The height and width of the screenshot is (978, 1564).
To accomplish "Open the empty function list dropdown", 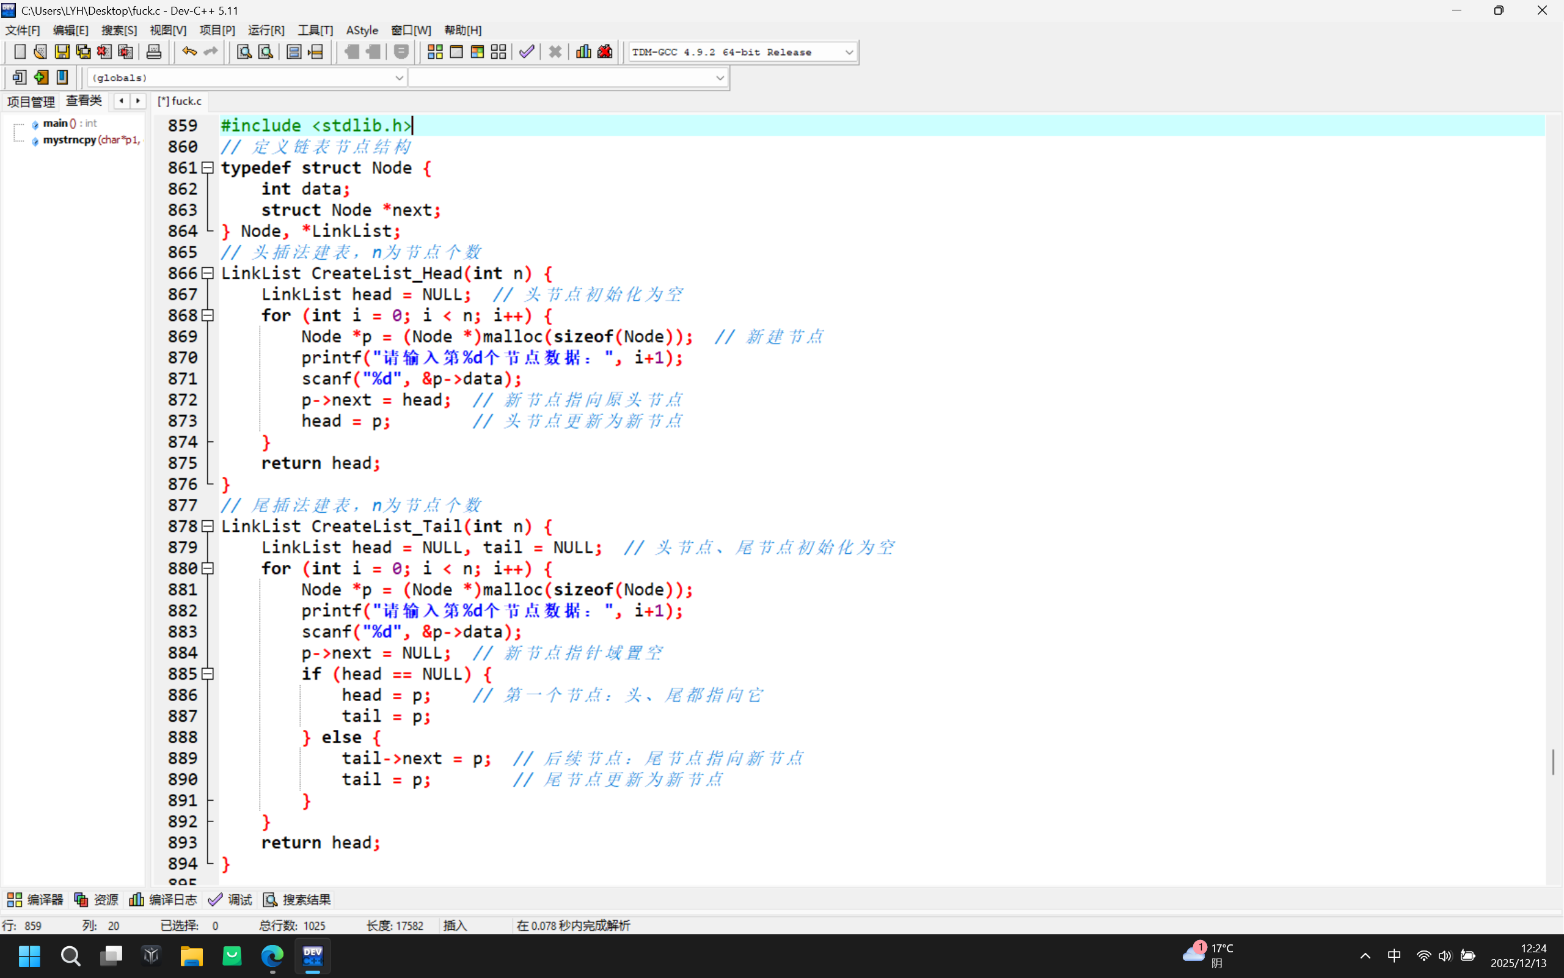I will (x=719, y=78).
